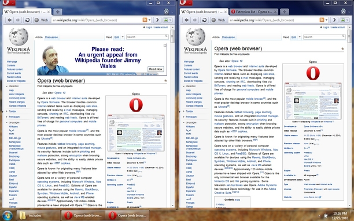
Task: Select Wikipedia tab in left window
Action: pos(27,12)
